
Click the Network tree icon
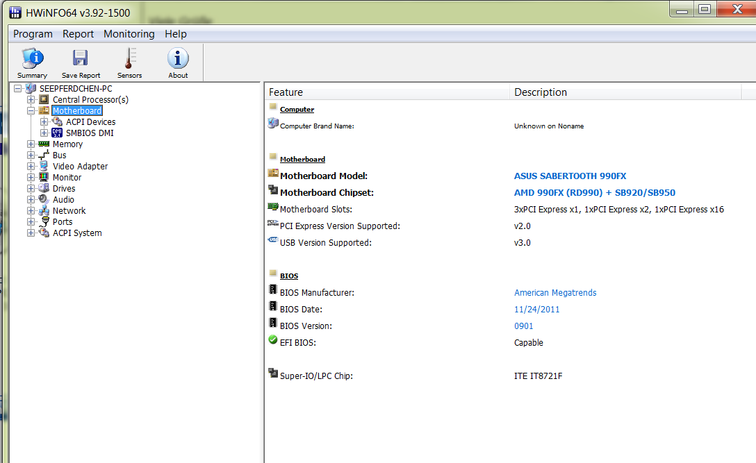click(44, 210)
